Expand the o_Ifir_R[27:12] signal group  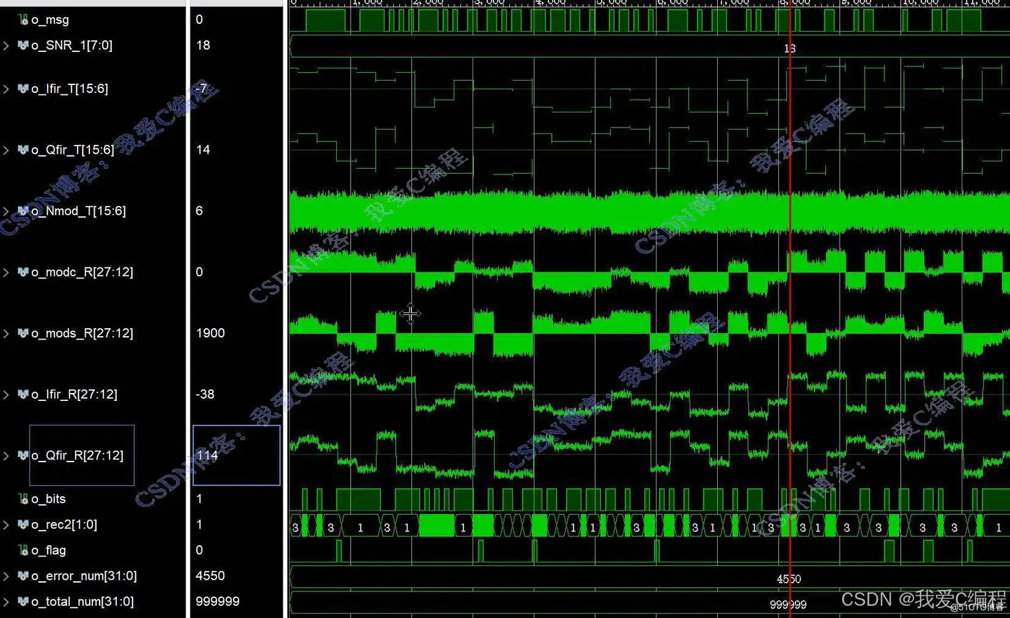(x=6, y=394)
